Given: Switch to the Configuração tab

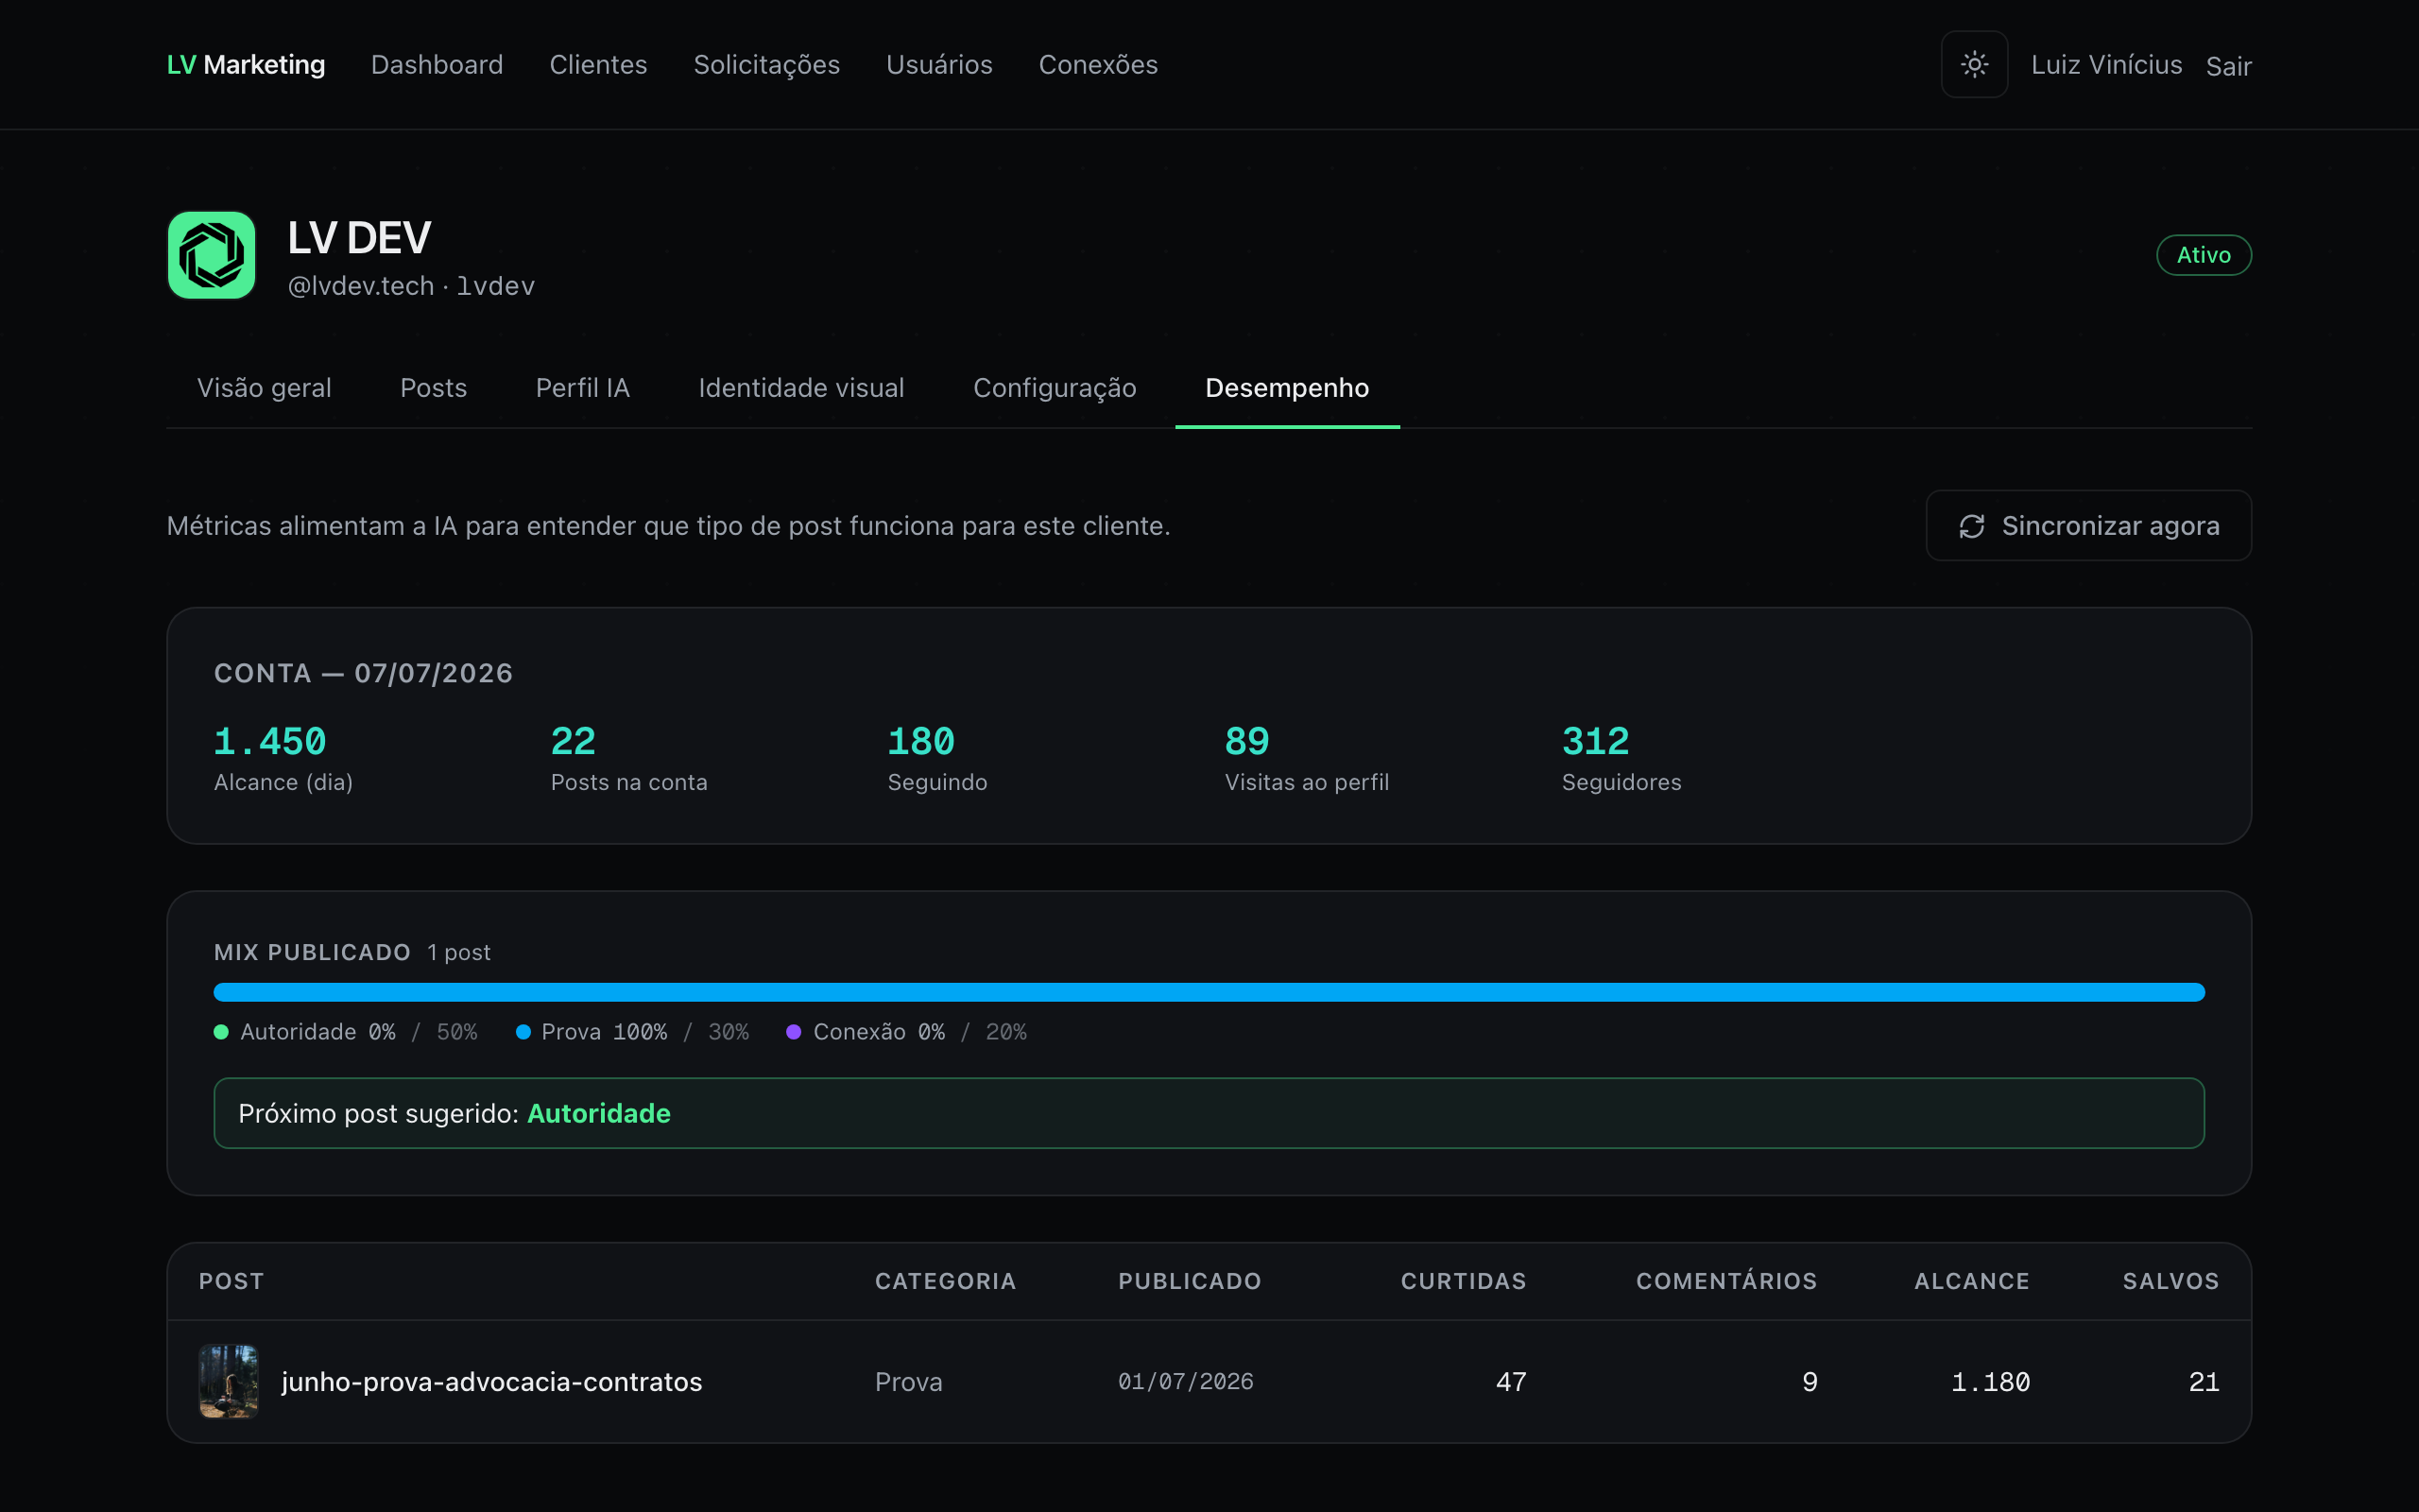Looking at the screenshot, I should click(x=1055, y=388).
